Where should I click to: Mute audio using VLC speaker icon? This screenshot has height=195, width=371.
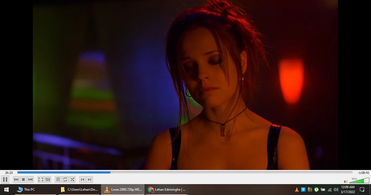tap(345, 181)
